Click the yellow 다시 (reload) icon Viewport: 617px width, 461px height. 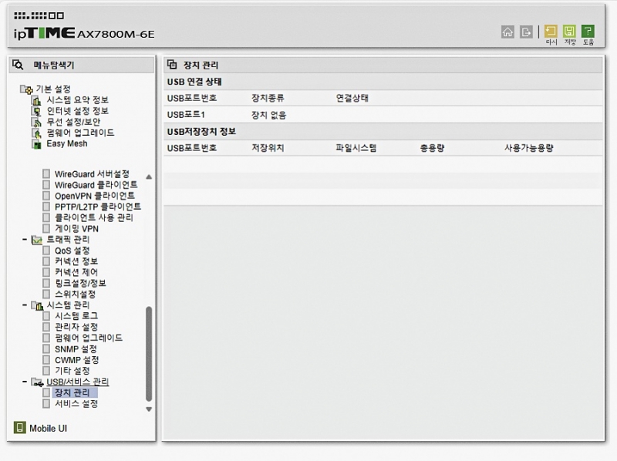click(x=551, y=32)
